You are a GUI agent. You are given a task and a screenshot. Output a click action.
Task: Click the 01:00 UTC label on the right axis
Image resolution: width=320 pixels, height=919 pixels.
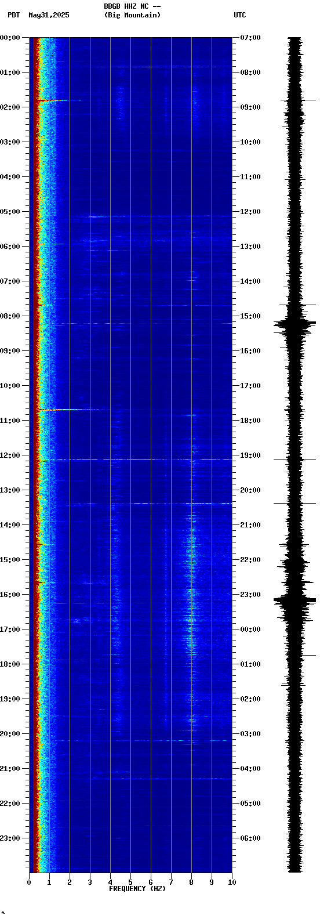250,664
